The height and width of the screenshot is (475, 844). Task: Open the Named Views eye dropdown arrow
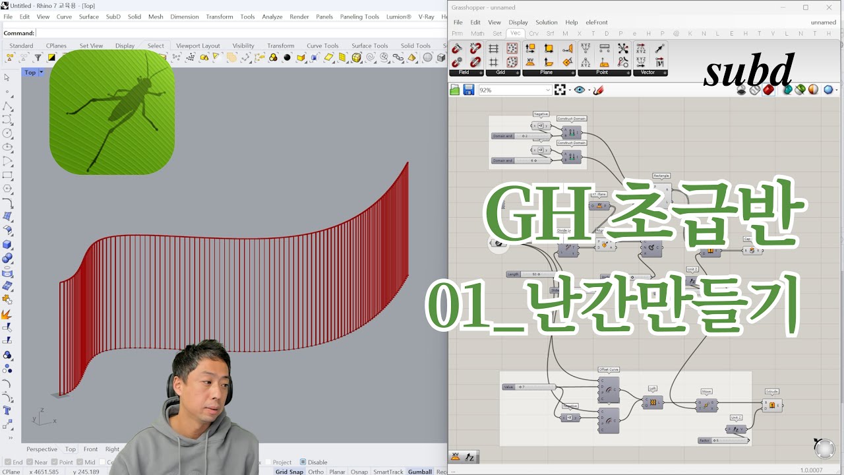pyautogui.click(x=589, y=90)
